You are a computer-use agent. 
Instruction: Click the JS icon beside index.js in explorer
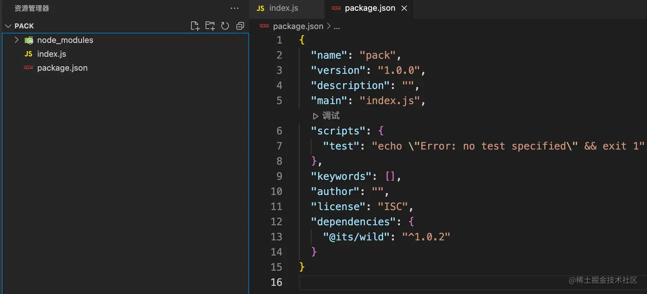29,54
